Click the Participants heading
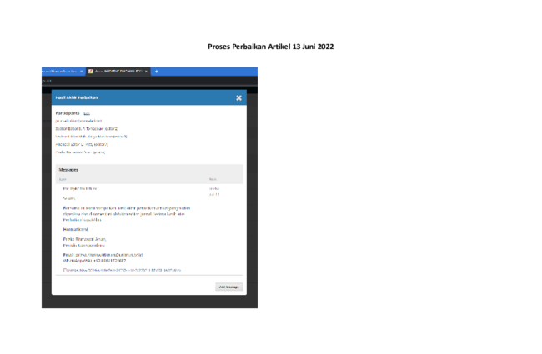This screenshot has width=542, height=354. [68, 113]
